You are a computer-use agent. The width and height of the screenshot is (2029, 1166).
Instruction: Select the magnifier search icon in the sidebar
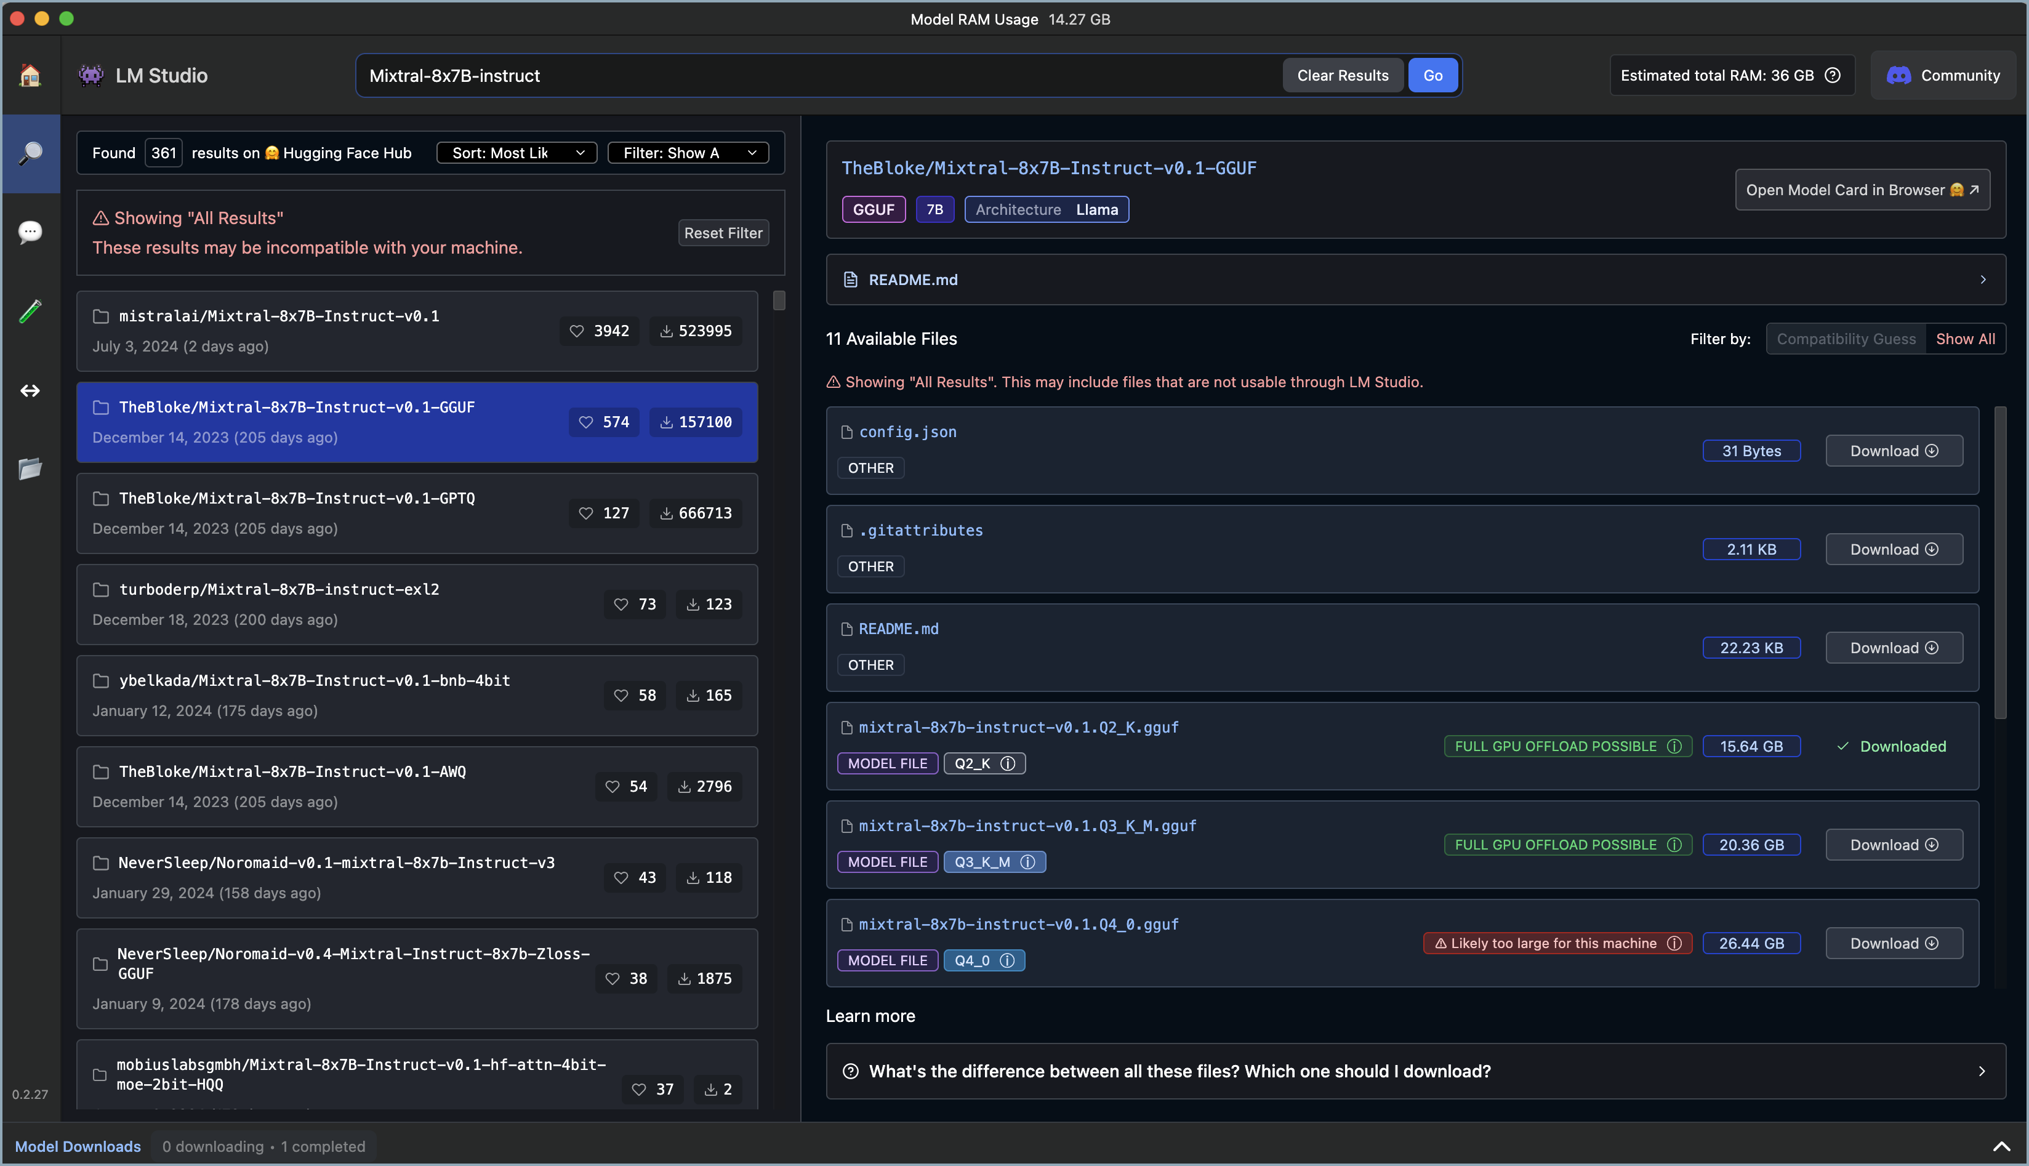click(30, 153)
